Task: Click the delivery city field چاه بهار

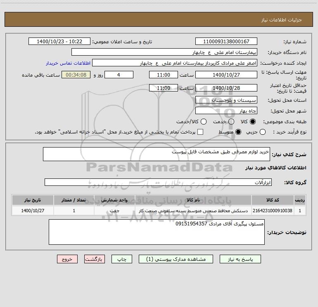Action: click(226, 111)
